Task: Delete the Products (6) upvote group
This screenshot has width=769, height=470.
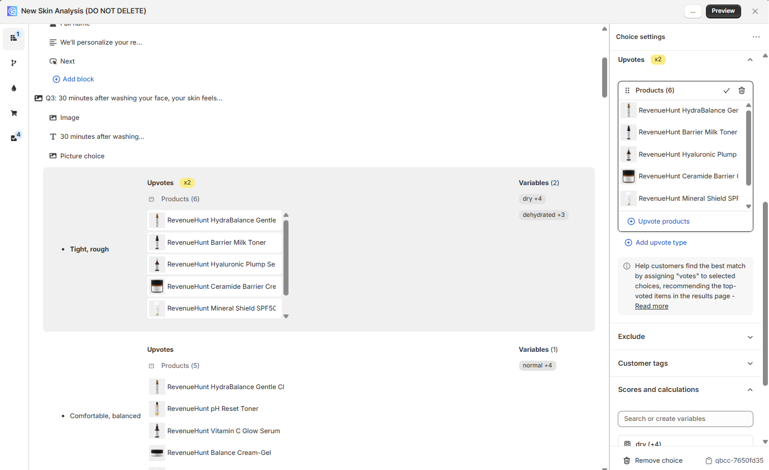Action: point(742,90)
